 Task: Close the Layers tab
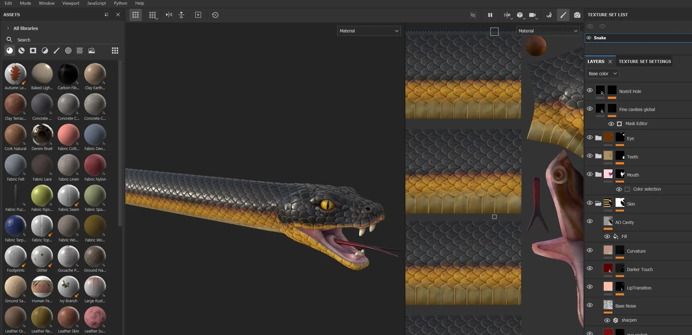[610, 62]
